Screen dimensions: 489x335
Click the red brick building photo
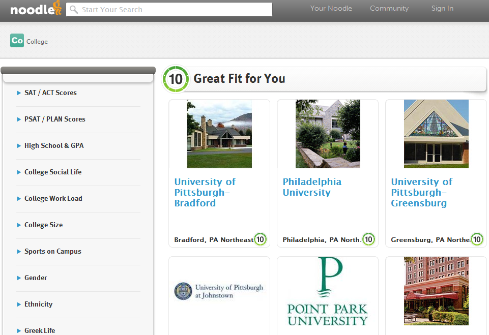pos(436,291)
